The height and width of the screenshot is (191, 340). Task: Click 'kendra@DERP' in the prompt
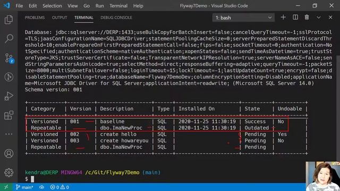click(x=41, y=172)
